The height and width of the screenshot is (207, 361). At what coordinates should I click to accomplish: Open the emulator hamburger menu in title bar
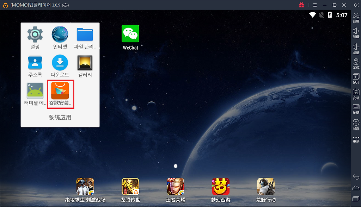click(x=315, y=5)
